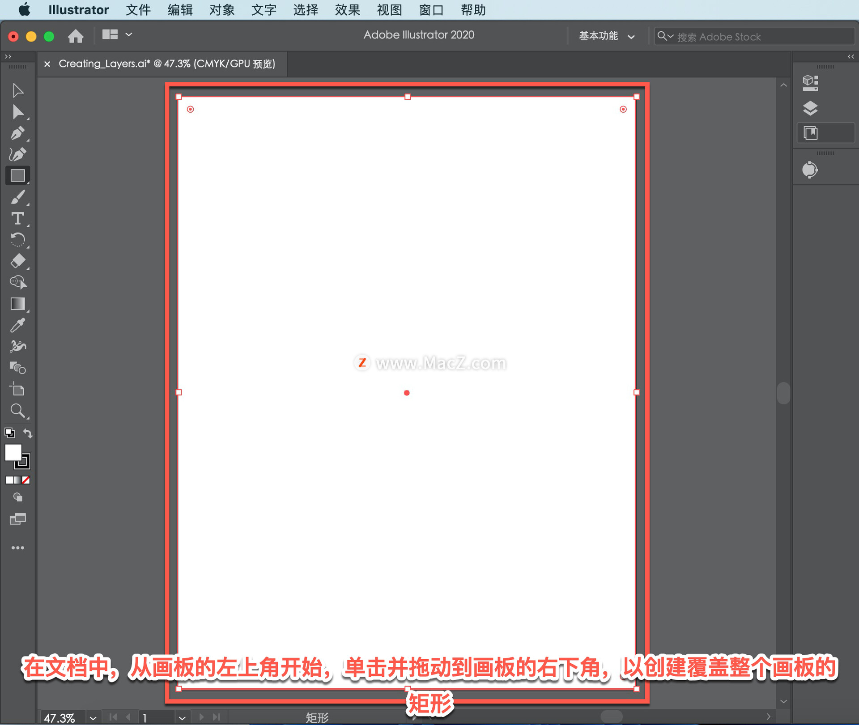This screenshot has width=859, height=725.
Task: Set default fill and stroke
Action: point(9,433)
